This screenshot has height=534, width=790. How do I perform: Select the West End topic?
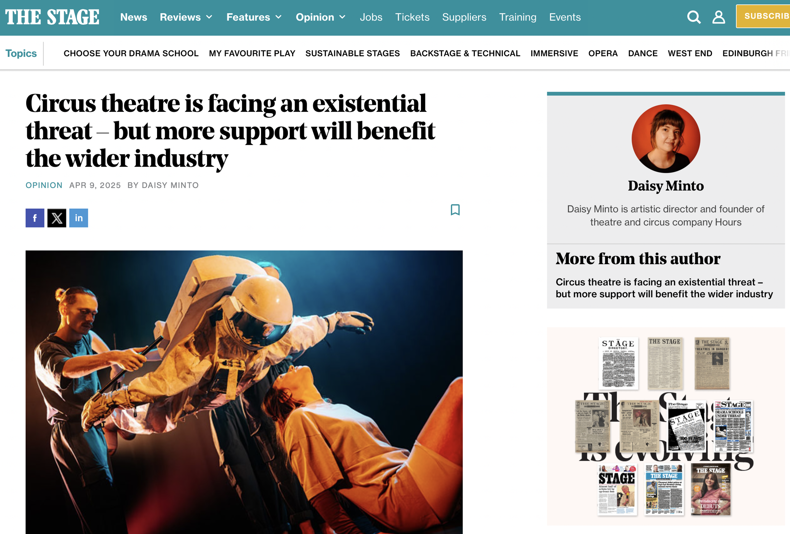690,53
